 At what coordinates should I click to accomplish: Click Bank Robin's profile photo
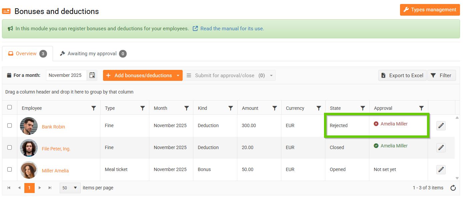coord(29,126)
